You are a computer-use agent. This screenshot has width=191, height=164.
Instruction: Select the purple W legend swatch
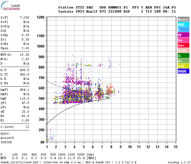click(x=183, y=35)
